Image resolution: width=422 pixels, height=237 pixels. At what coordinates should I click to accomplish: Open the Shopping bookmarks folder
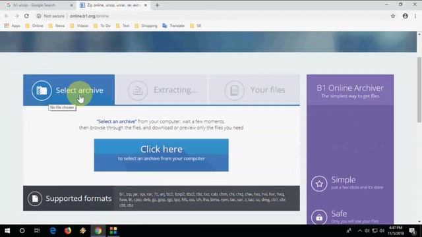[x=146, y=26]
